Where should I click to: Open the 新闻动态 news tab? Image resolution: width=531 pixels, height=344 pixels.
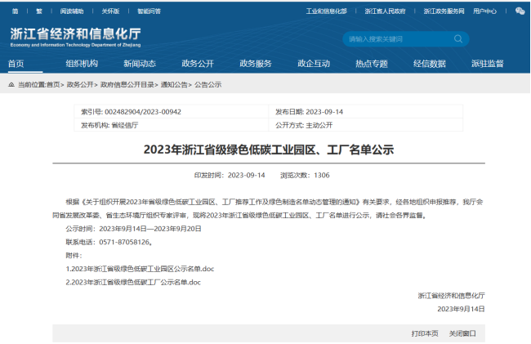pyautogui.click(x=139, y=64)
